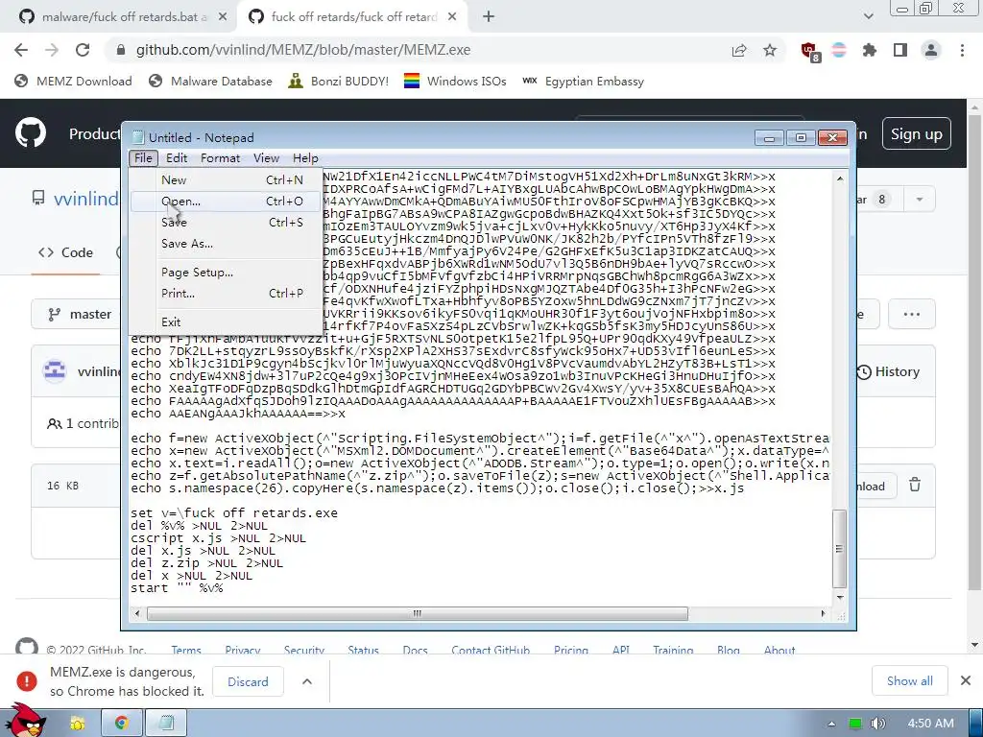Image resolution: width=983 pixels, height=737 pixels.
Task: Click Notepad vertical scrollbar thumb
Action: (x=839, y=548)
